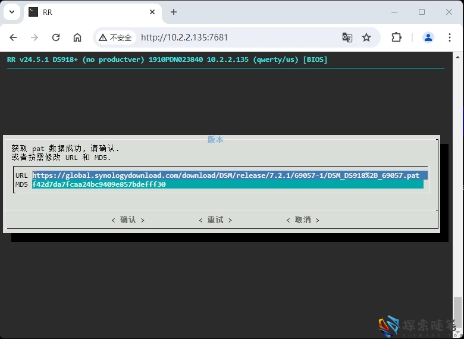The height and width of the screenshot is (339, 464).
Task: Maximize the browser window
Action: click(x=422, y=12)
